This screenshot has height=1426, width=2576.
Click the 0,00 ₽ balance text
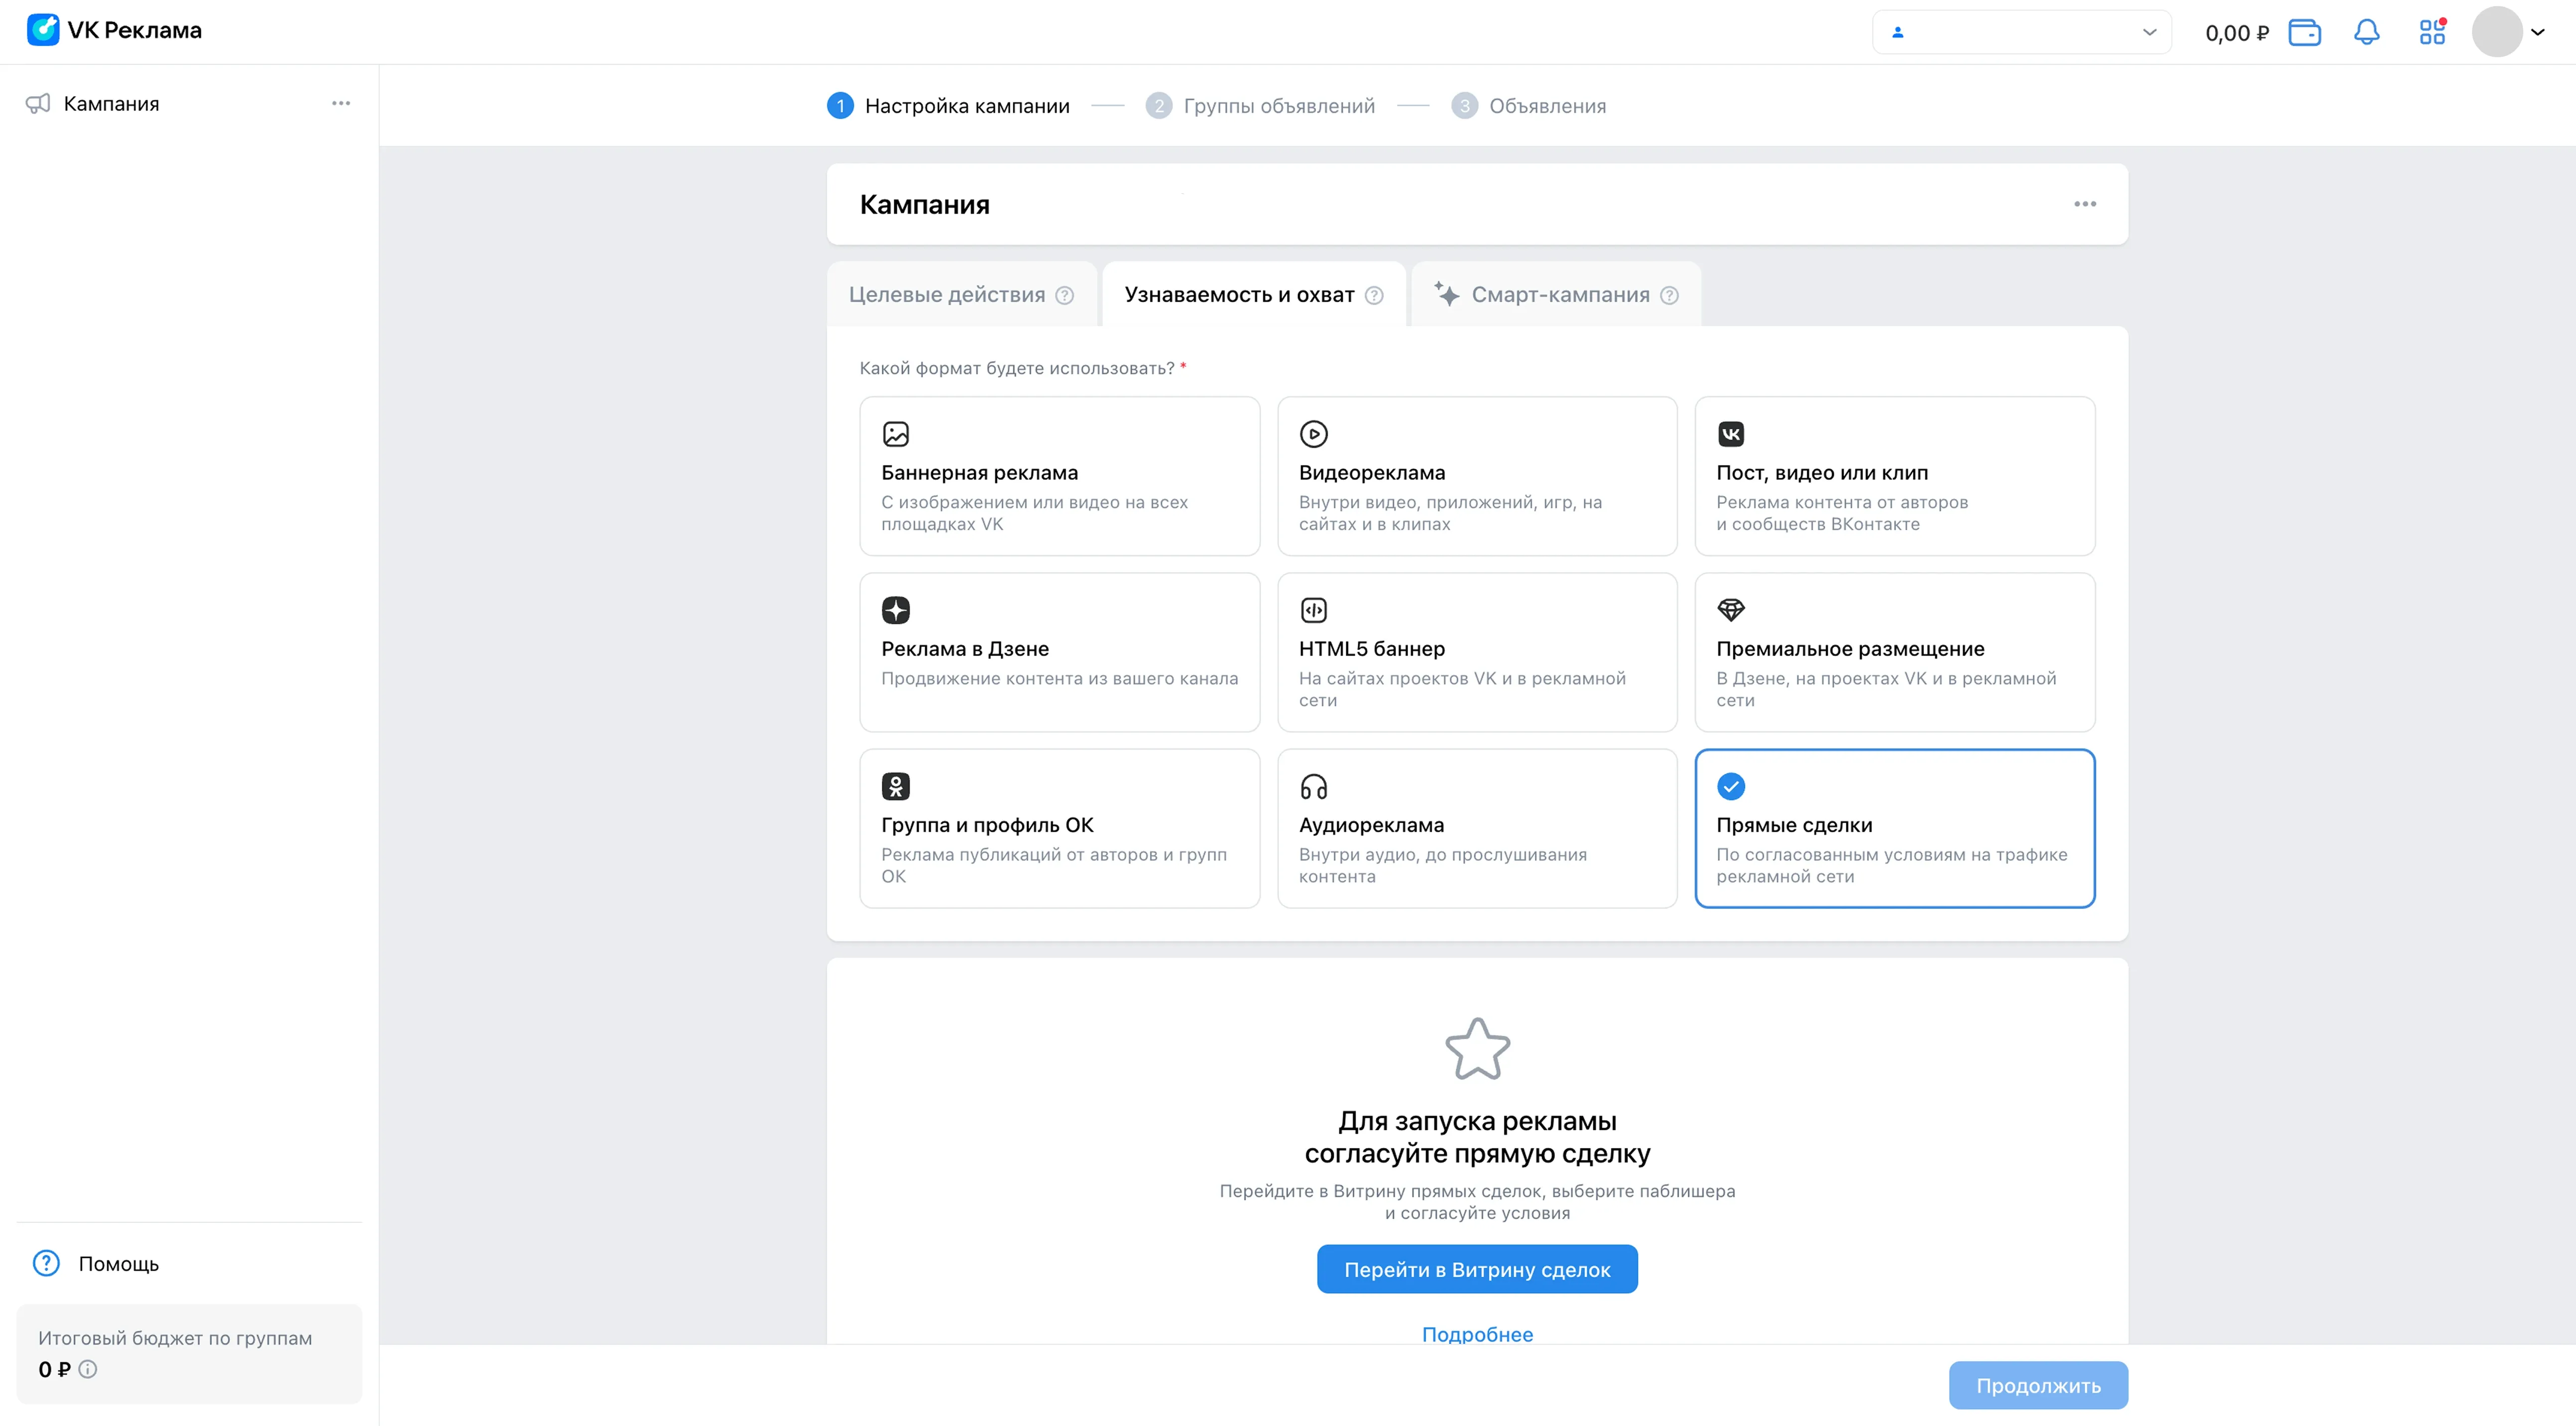2237,33
